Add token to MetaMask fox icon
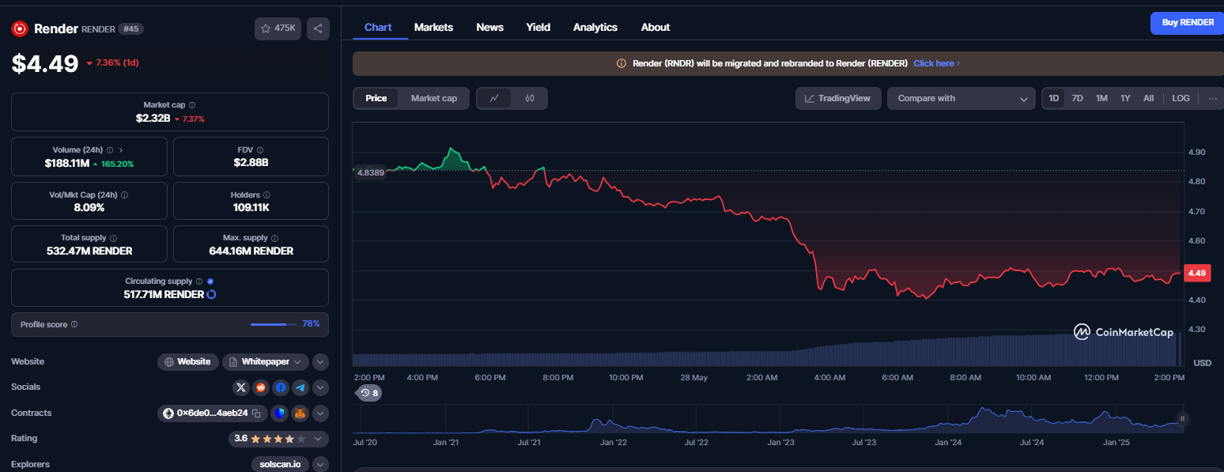The width and height of the screenshot is (1224, 472). click(300, 413)
